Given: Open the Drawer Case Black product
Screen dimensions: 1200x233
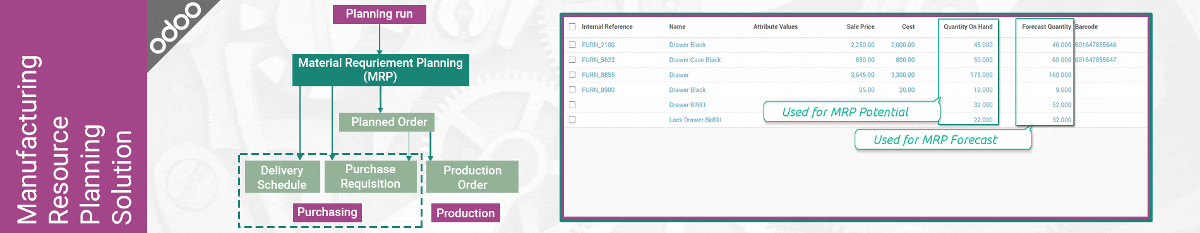Looking at the screenshot, I should click(x=695, y=60).
